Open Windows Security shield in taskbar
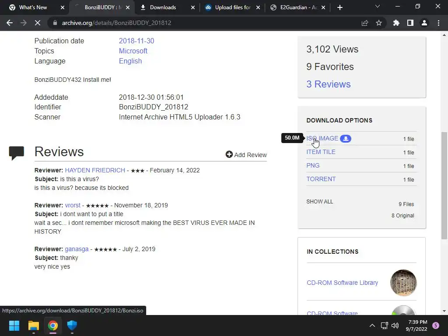Viewport: 448px width, 336px height. click(x=72, y=325)
